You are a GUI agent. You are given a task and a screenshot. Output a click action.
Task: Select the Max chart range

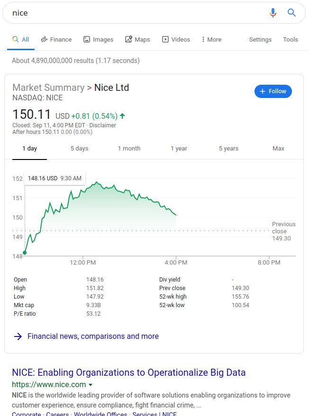pos(278,148)
